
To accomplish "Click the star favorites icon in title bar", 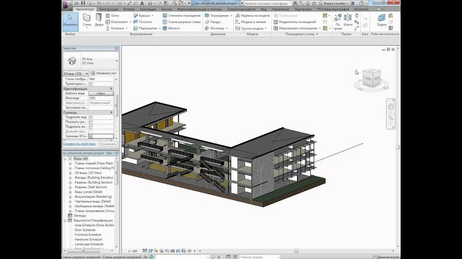I will click(314, 3).
